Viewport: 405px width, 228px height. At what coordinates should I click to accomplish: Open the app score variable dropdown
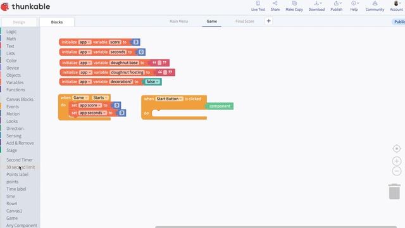(x=90, y=105)
